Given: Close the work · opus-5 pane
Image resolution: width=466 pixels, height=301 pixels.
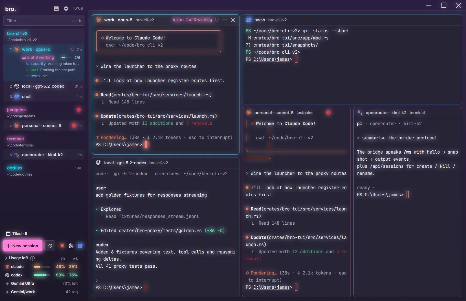Looking at the screenshot, I should pyautogui.click(x=233, y=20).
